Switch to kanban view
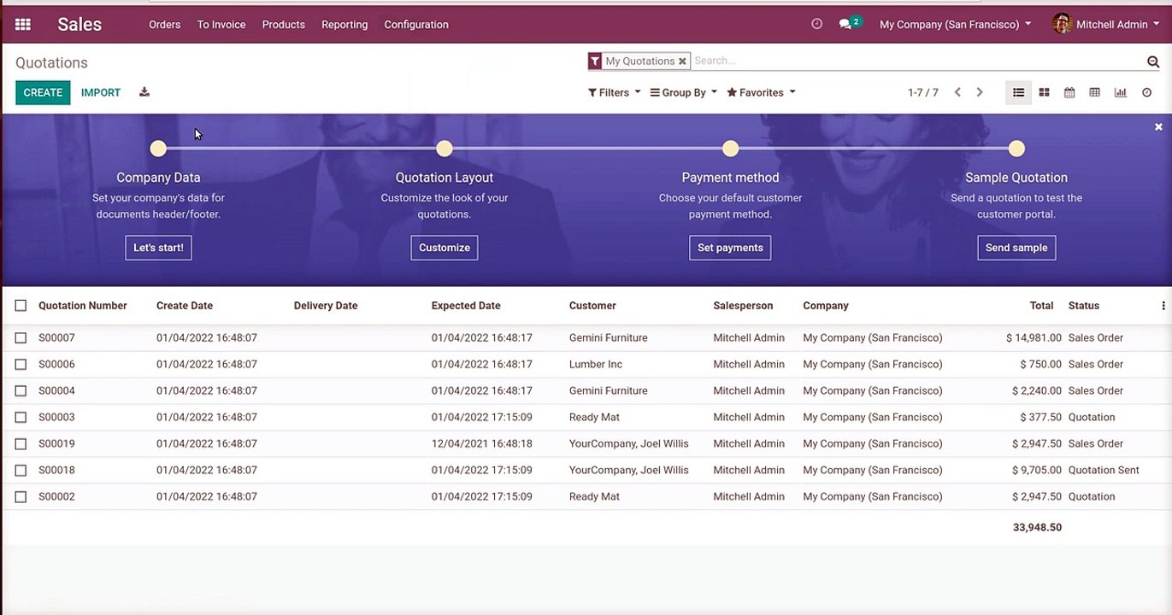 click(1044, 92)
